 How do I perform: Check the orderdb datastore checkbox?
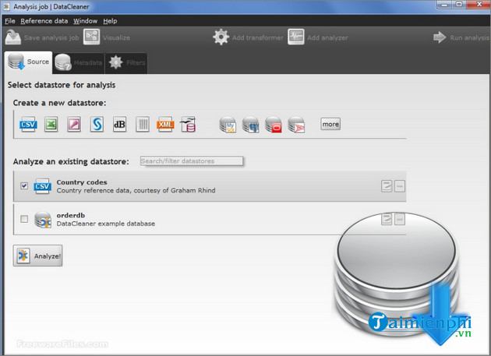(x=24, y=219)
